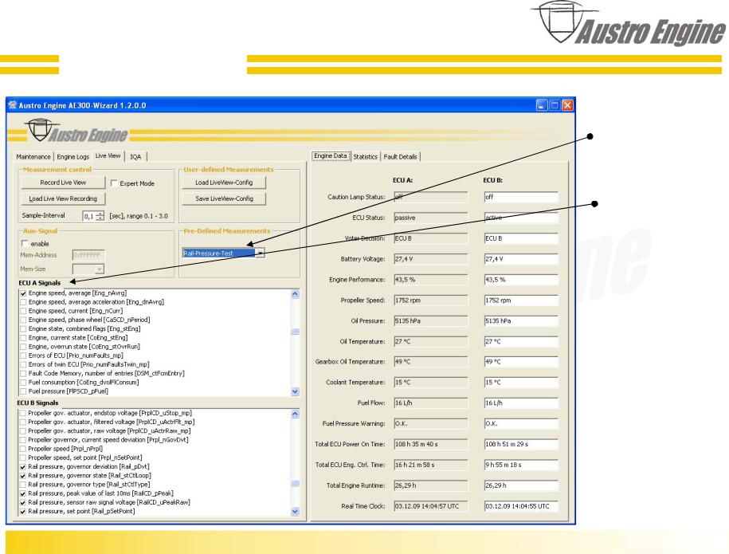Check Engine speed, phase wheel signal
Viewport: 729px width, 554px height.
point(23,320)
